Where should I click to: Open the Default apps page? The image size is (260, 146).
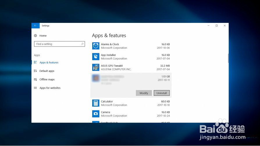coord(47,71)
